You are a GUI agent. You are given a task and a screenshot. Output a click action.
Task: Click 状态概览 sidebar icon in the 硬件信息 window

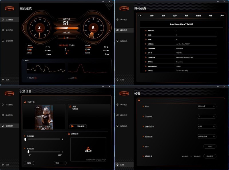tap(117, 19)
